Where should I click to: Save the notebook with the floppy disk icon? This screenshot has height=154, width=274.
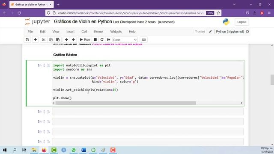tap(27, 40)
